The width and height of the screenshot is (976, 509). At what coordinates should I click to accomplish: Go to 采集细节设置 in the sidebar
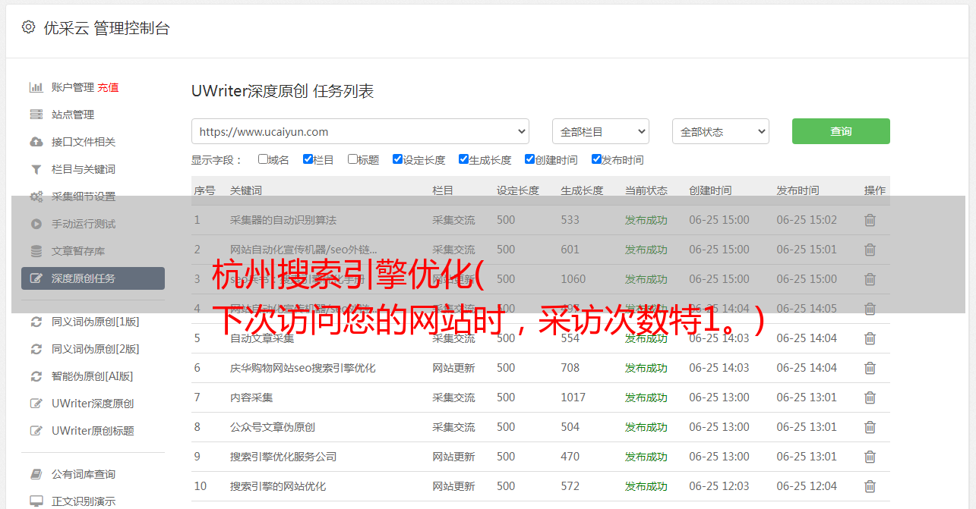tap(84, 196)
